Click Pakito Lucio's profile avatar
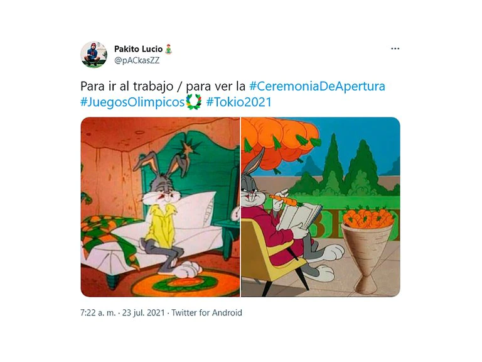Viewport: 482px width, 362px height. point(94,55)
